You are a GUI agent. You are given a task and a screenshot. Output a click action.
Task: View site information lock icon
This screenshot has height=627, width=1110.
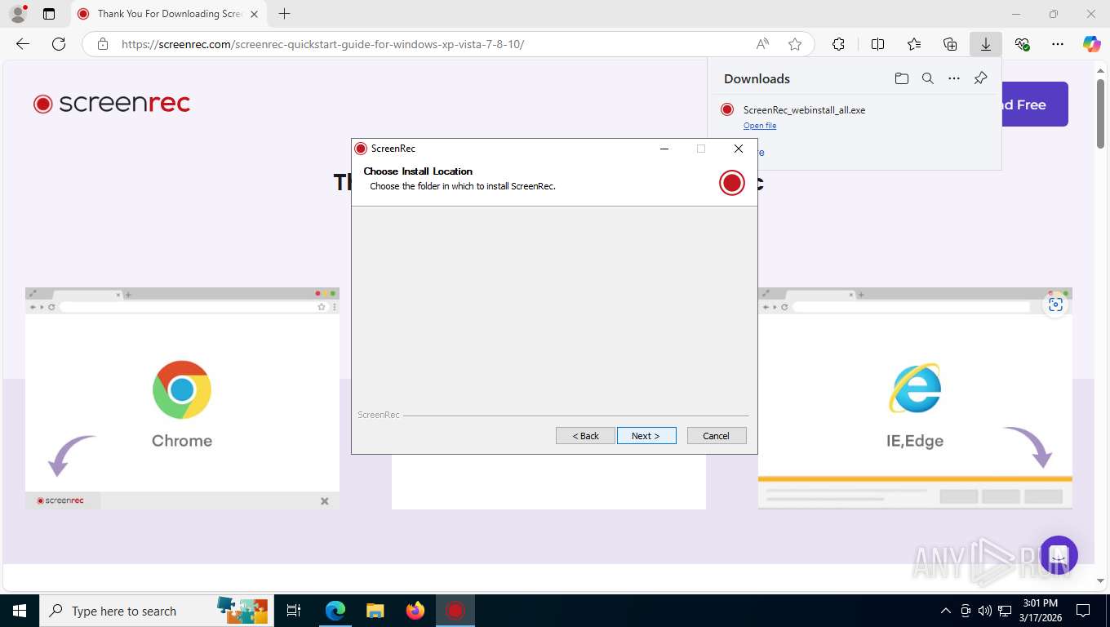[102, 44]
